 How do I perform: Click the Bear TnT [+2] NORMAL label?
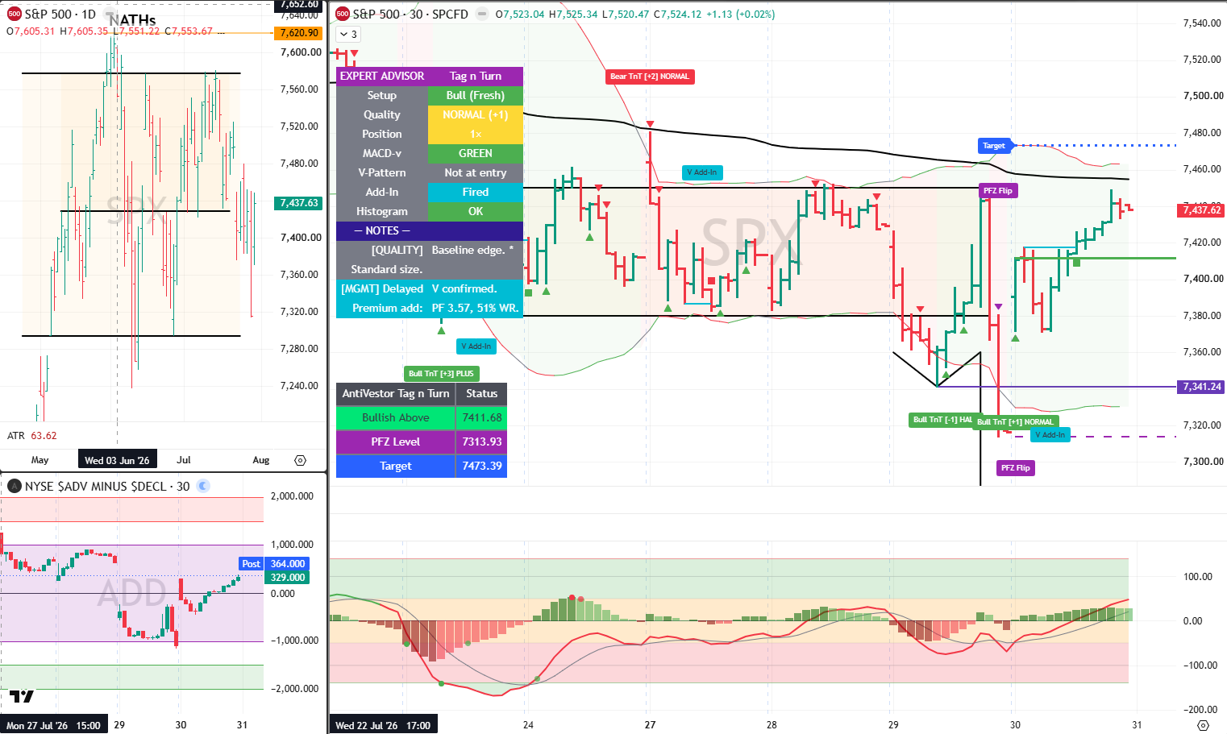[x=650, y=77]
